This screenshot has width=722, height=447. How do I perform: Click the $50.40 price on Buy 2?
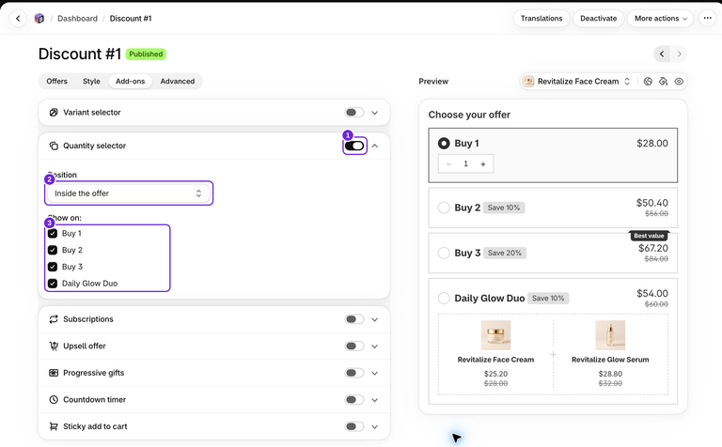[652, 203]
